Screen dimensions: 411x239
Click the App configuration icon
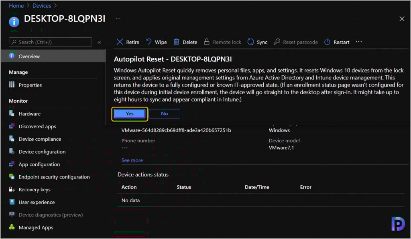coord(12,164)
